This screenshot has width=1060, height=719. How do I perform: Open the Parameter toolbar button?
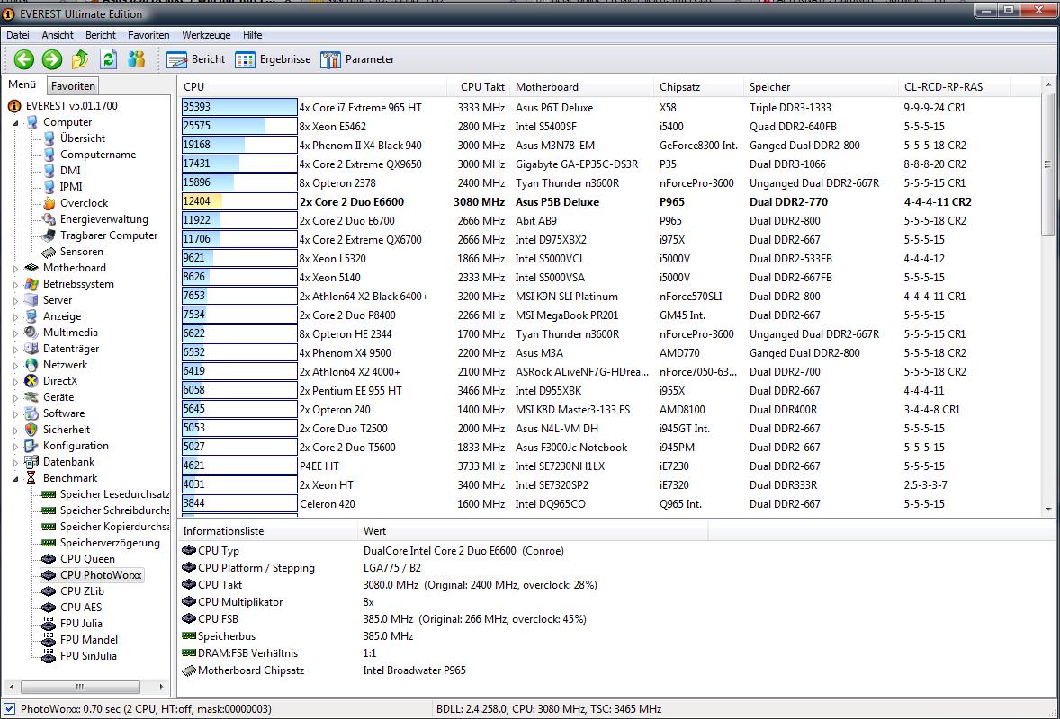click(357, 59)
